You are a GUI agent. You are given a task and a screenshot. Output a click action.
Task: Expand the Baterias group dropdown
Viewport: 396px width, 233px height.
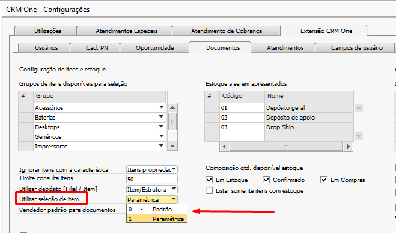[x=161, y=117]
